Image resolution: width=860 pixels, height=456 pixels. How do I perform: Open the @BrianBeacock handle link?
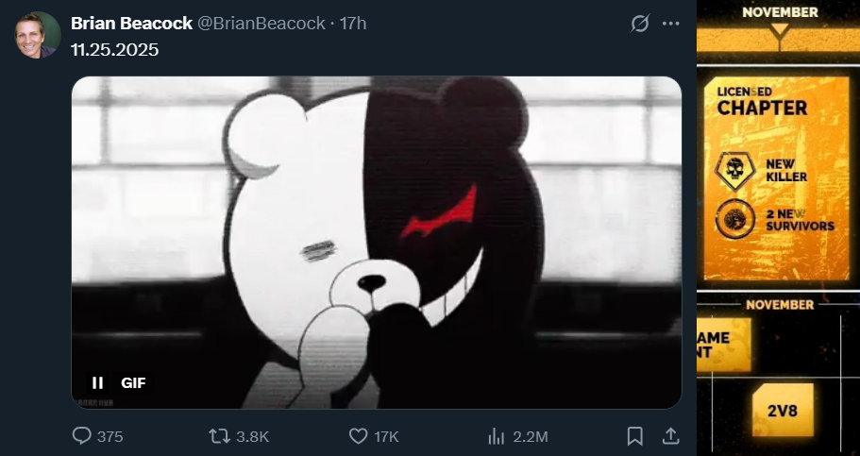click(x=261, y=24)
